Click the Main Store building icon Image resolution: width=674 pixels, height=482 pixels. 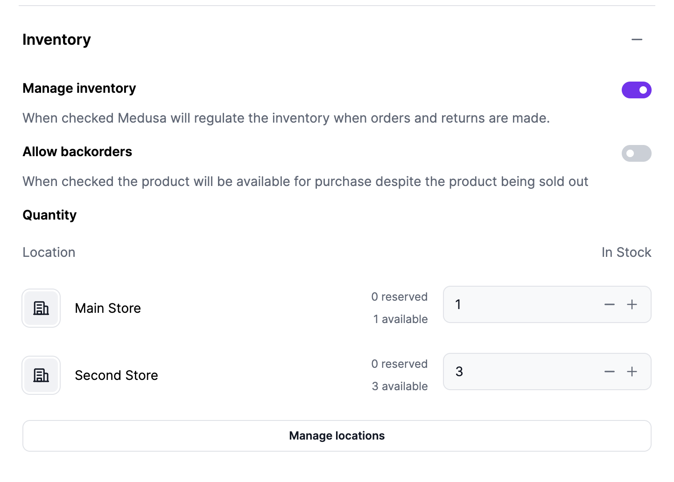coord(41,308)
